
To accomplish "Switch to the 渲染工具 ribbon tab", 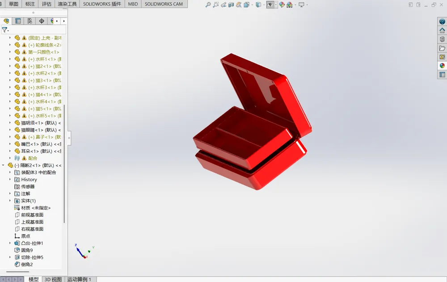I will [x=67, y=4].
